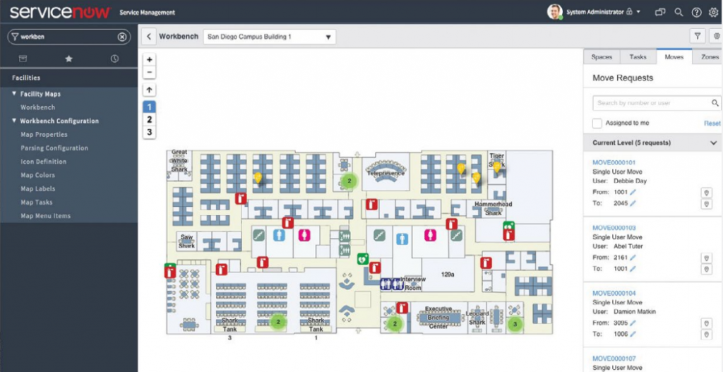Switch to the Tasks tab
The width and height of the screenshot is (723, 372).
[x=638, y=57]
